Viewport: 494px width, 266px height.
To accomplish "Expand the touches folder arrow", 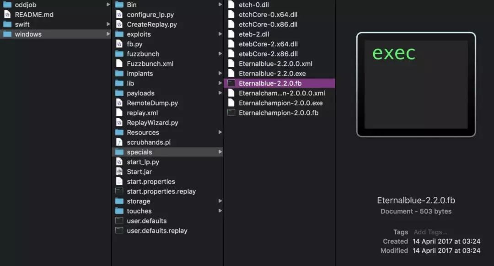I will coord(220,211).
